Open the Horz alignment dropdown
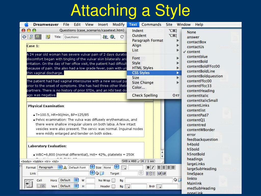The height and width of the screenshot is (196, 261). (69, 180)
